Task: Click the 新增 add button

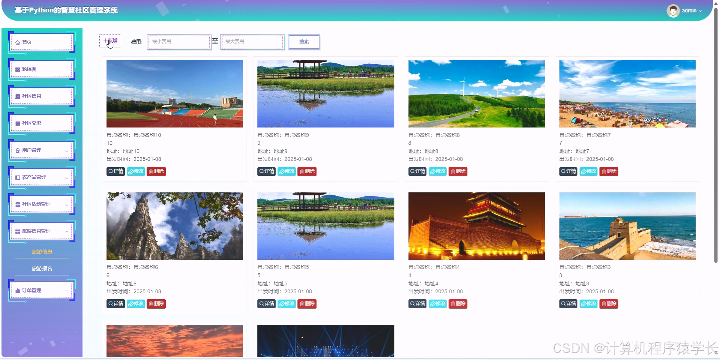Action: click(110, 41)
